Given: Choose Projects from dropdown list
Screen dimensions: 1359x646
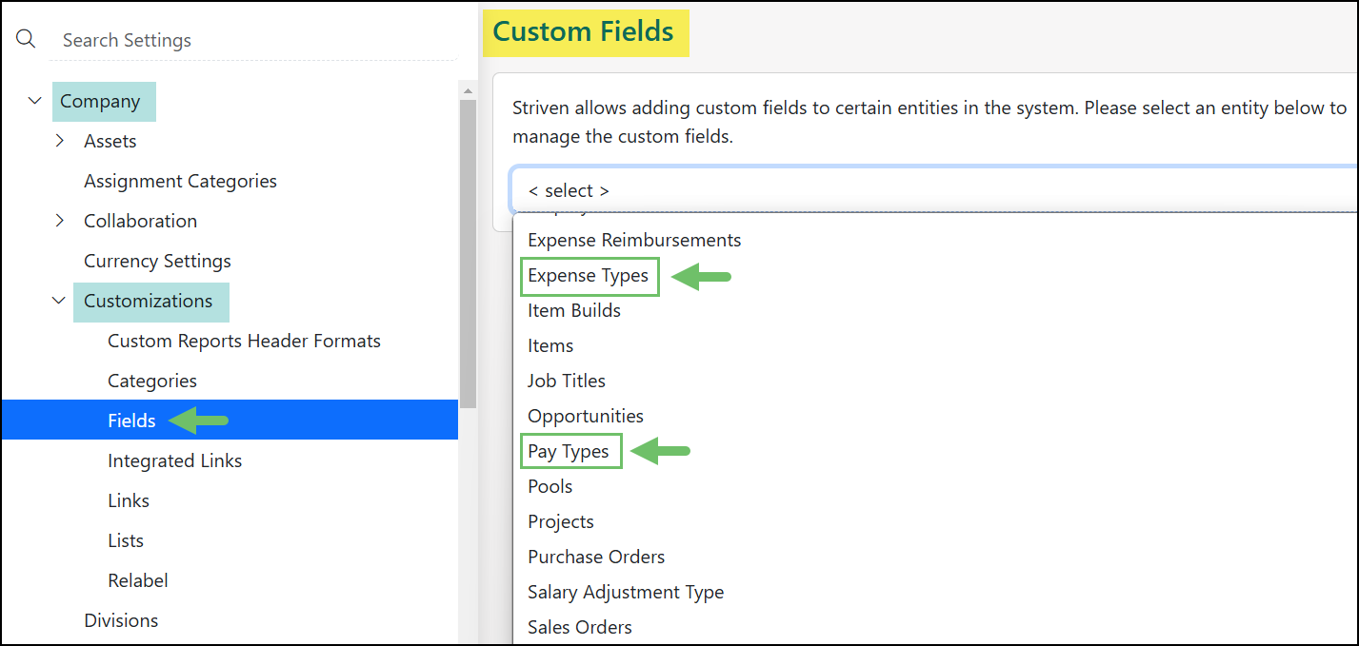Looking at the screenshot, I should [561, 521].
